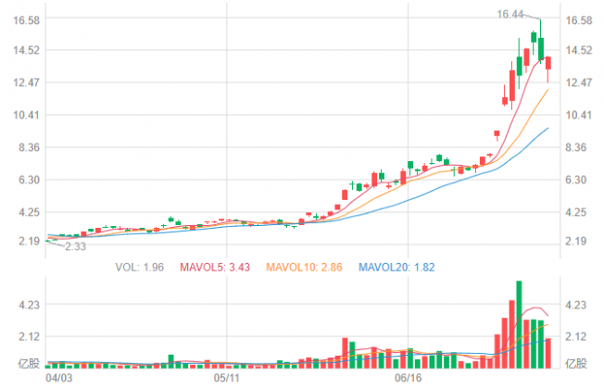Click the left axis 14.52 price label
The width and height of the screenshot is (604, 389).
[27, 50]
